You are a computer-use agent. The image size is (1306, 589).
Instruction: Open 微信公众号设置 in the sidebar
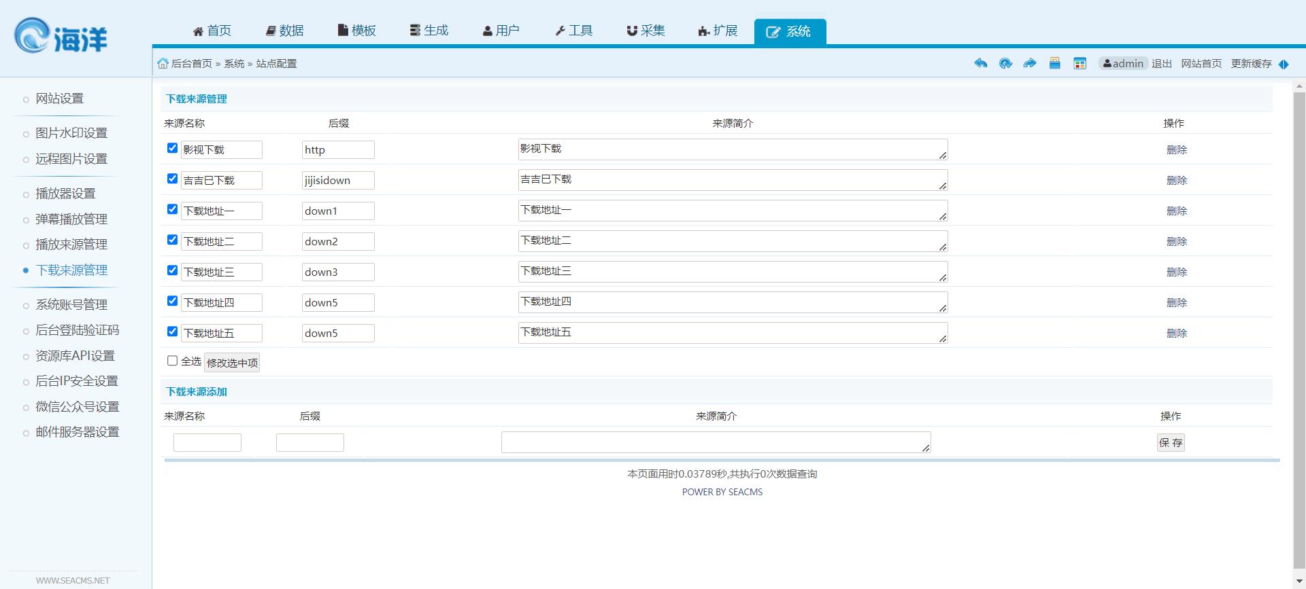pos(78,407)
